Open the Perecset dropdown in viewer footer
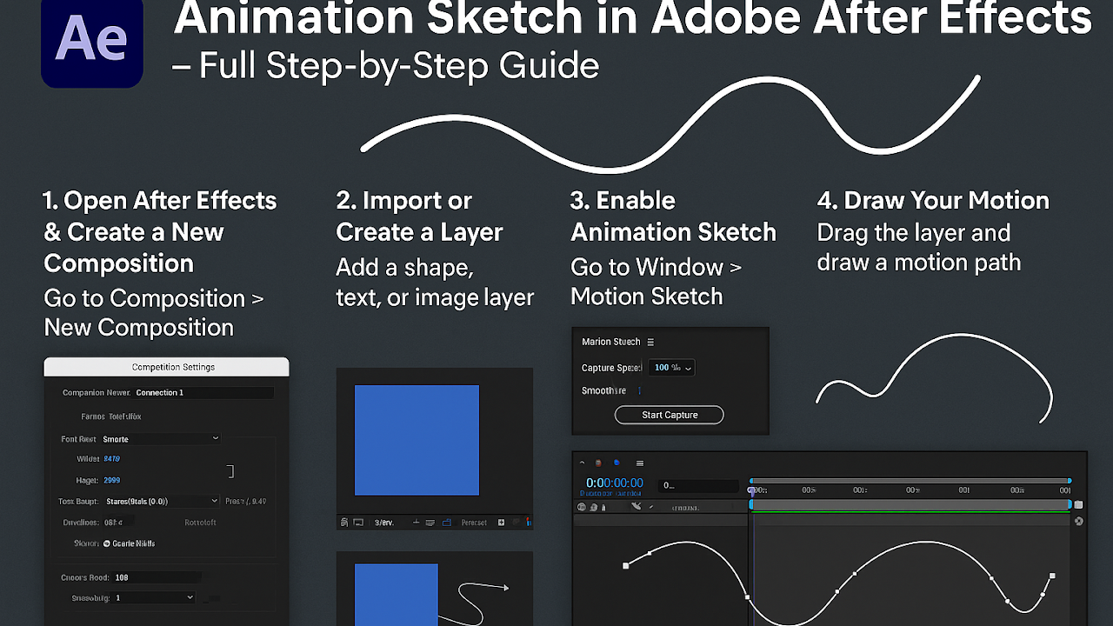 474,523
